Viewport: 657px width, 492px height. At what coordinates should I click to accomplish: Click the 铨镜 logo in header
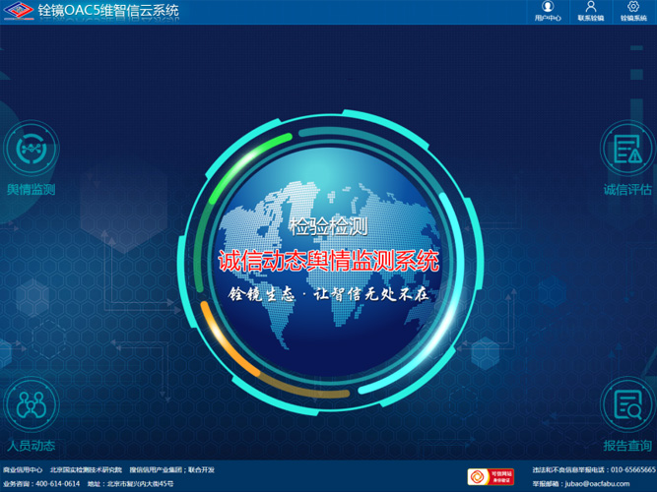click(17, 12)
